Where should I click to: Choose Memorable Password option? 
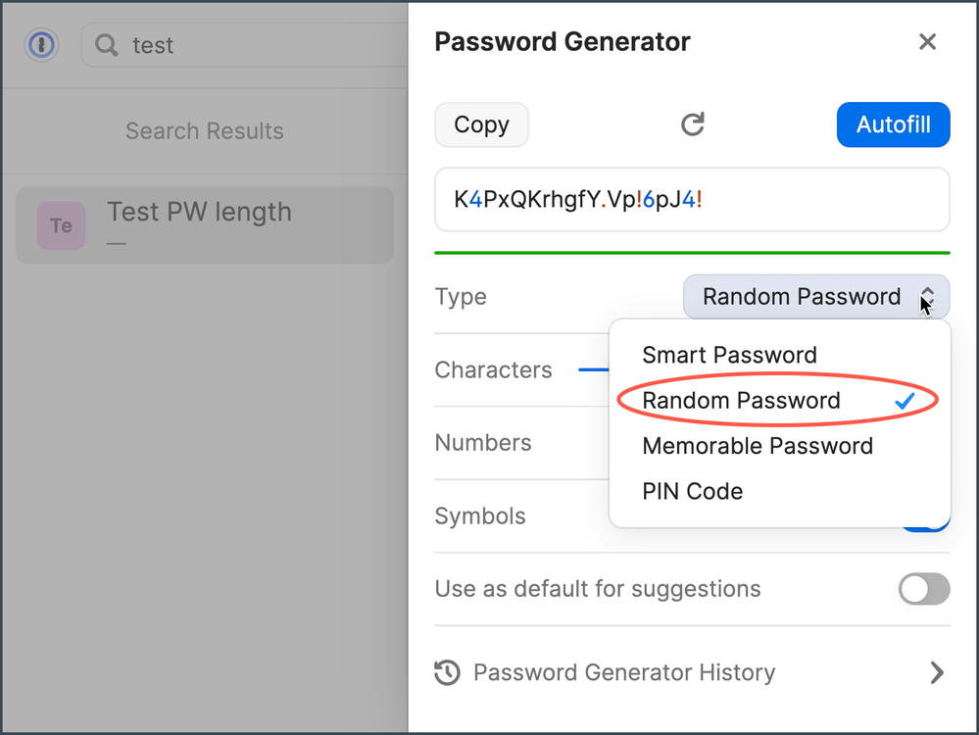click(x=758, y=446)
